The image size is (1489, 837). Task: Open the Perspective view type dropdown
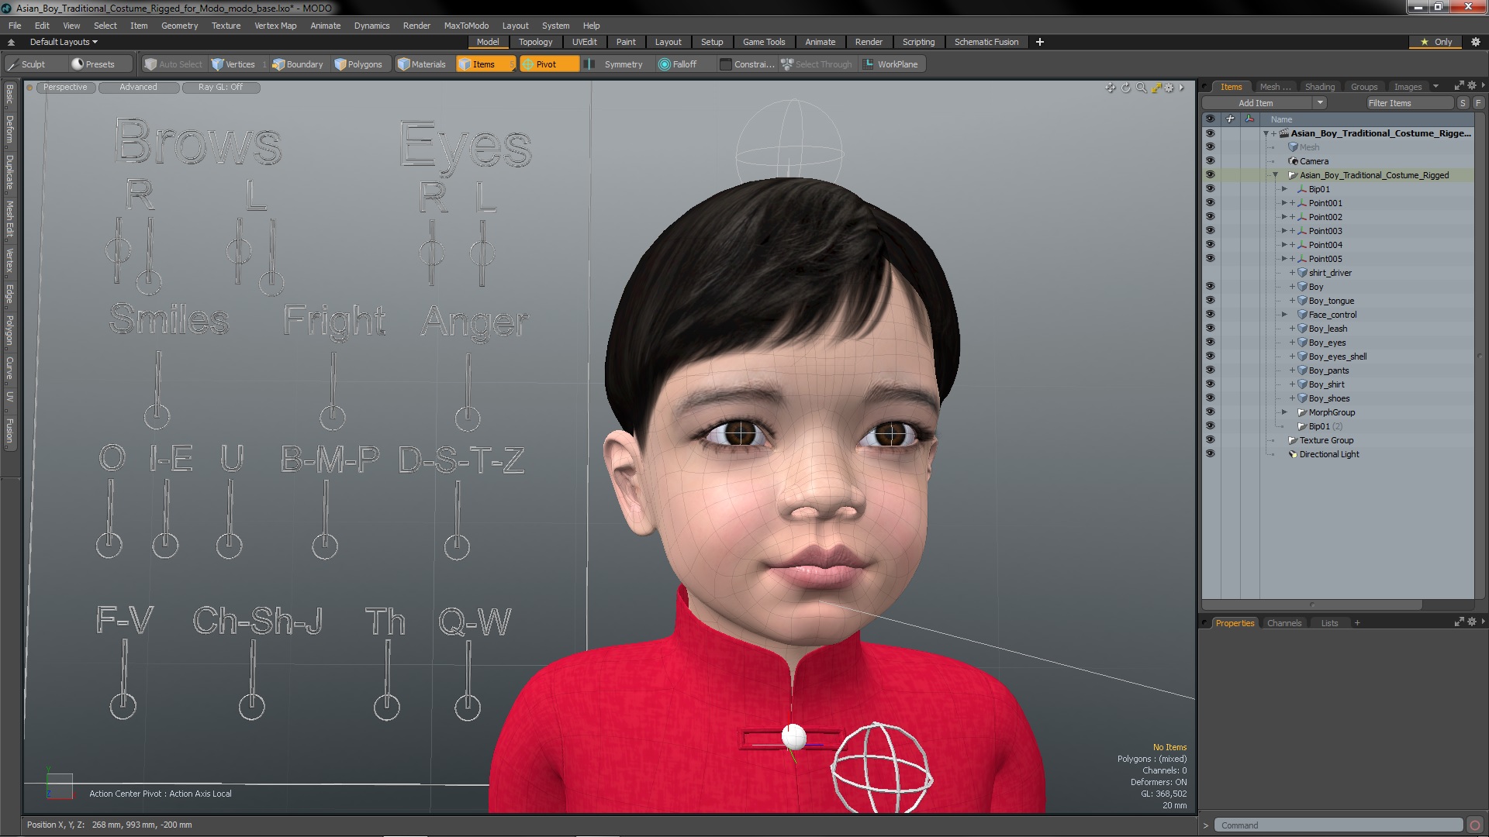65,88
